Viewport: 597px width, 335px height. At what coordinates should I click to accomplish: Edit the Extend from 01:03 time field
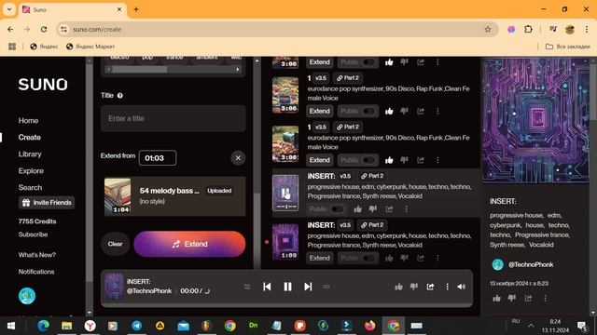click(158, 158)
